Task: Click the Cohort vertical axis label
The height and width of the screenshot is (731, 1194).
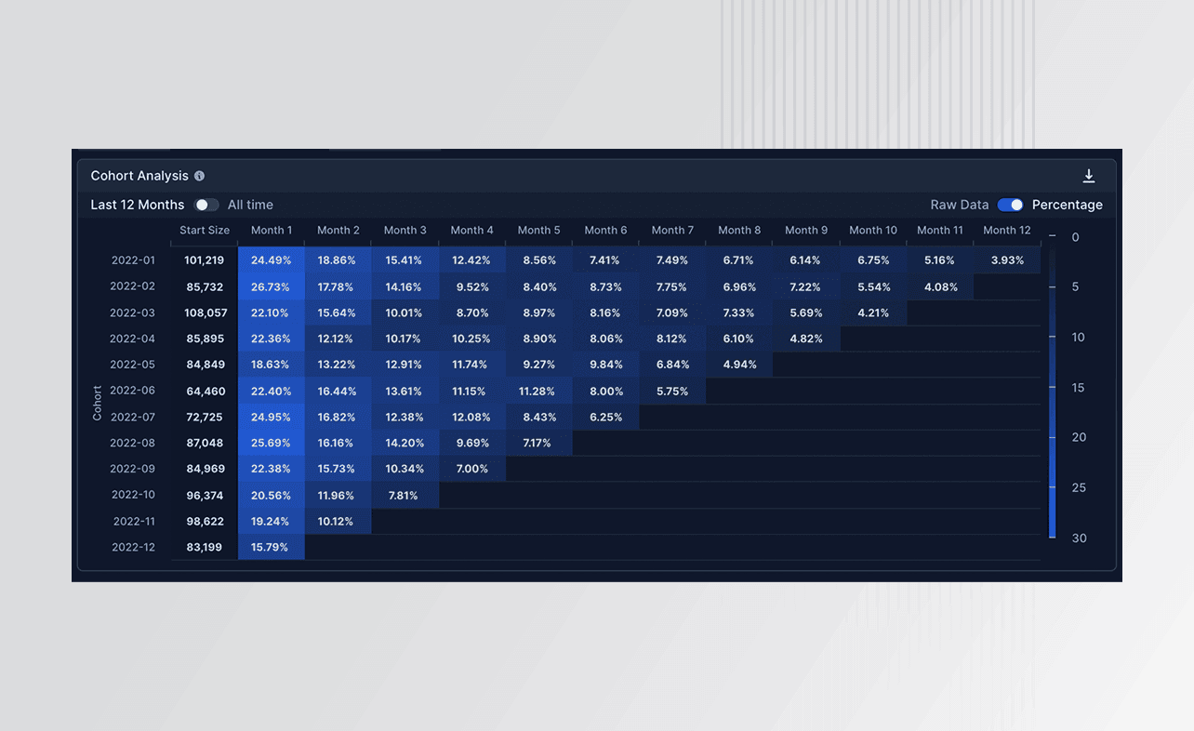Action: (x=97, y=404)
